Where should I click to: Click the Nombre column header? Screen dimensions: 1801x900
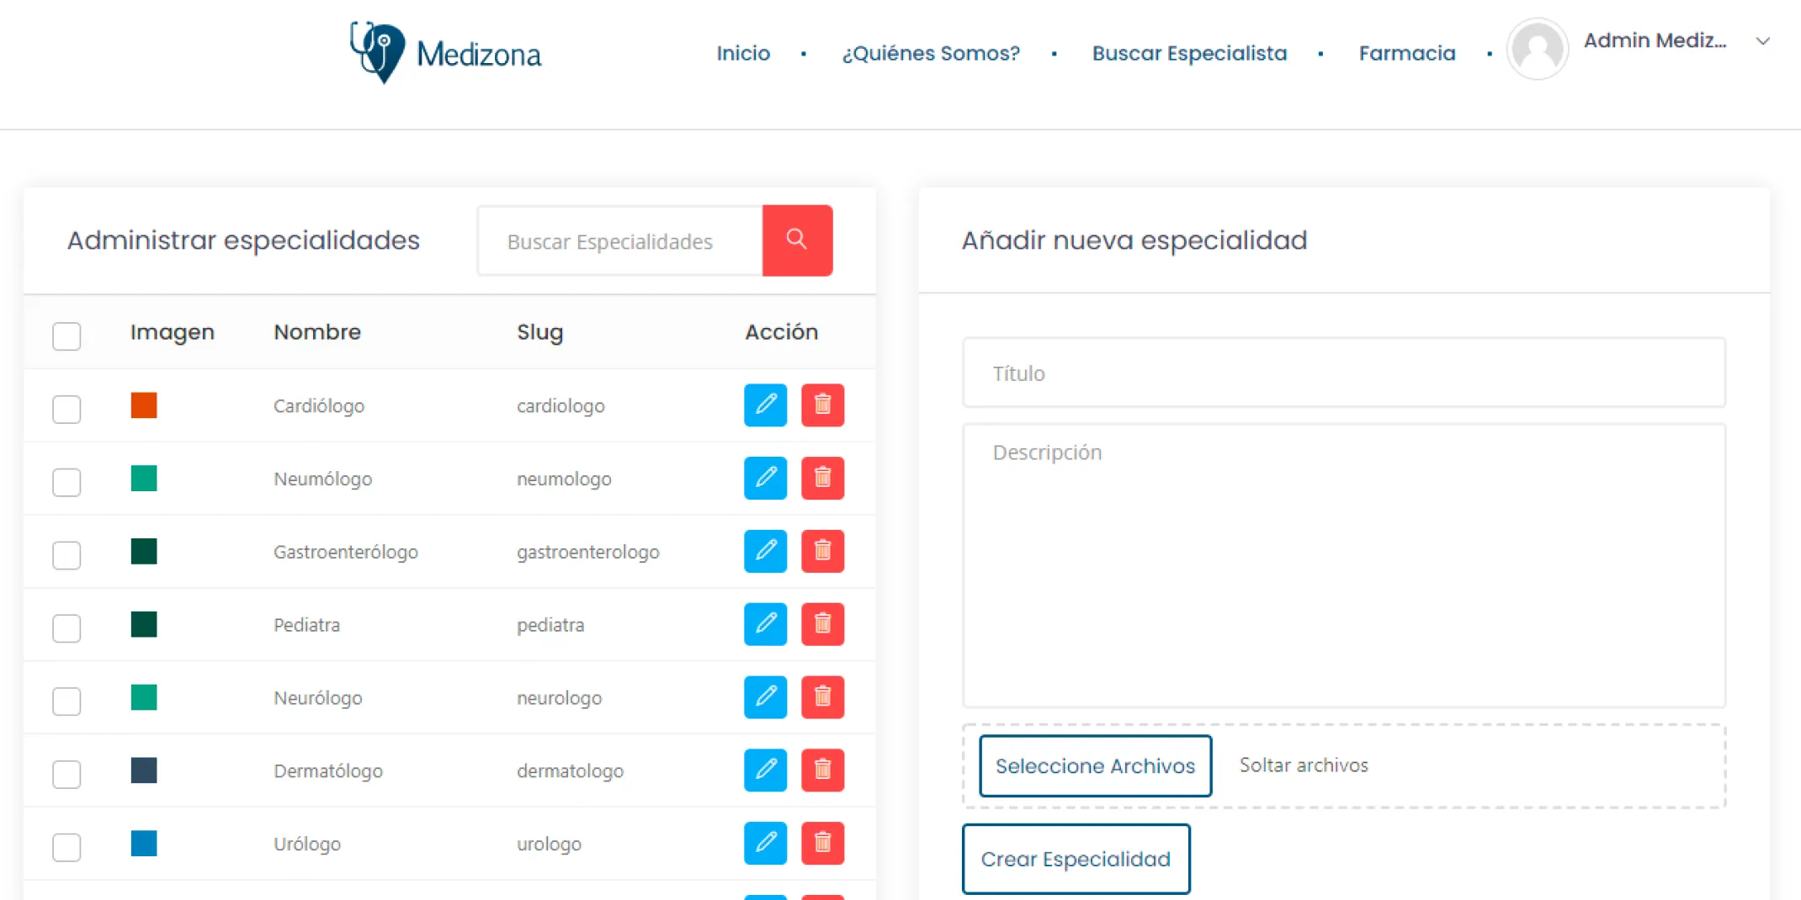(x=317, y=332)
